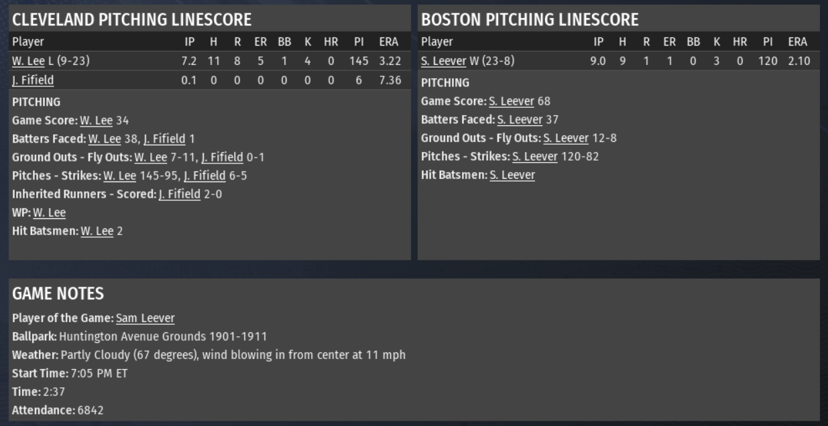
Task: Open S. Leever in Boston Pitches - Strikes line
Action: pyautogui.click(x=534, y=157)
